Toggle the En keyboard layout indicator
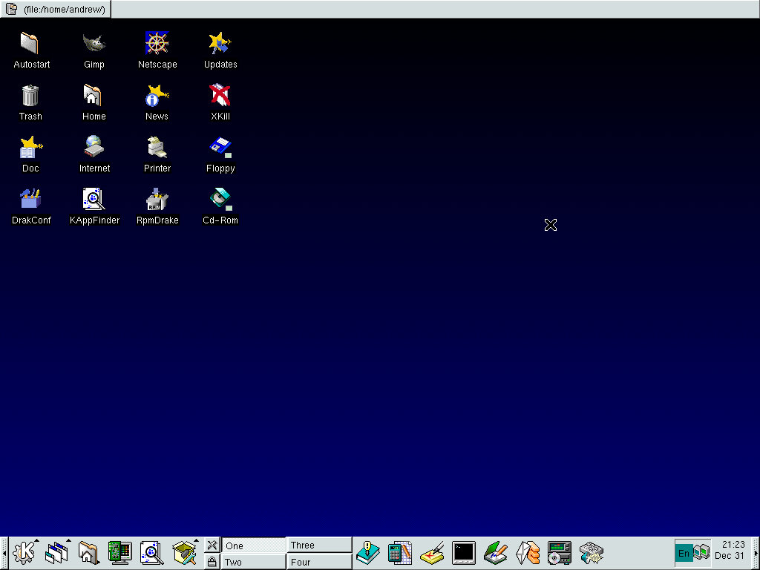This screenshot has height=570, width=760. (x=684, y=553)
